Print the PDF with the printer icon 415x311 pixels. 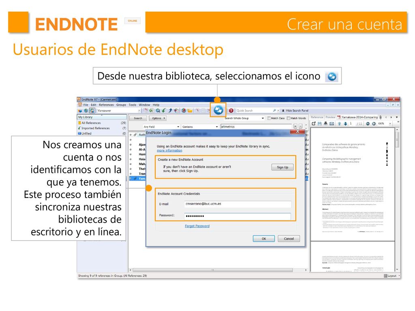click(x=325, y=124)
